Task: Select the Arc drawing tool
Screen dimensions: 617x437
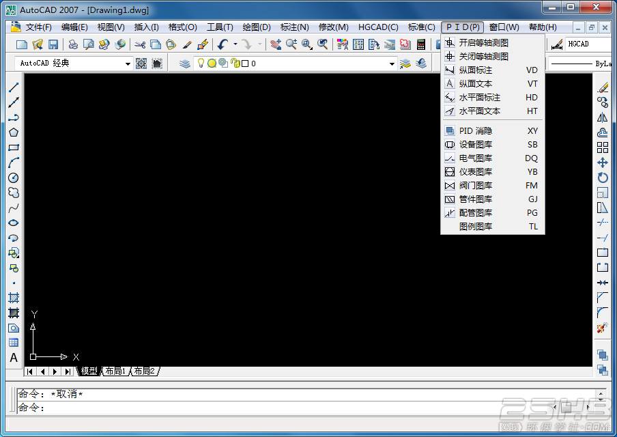Action: click(x=14, y=163)
